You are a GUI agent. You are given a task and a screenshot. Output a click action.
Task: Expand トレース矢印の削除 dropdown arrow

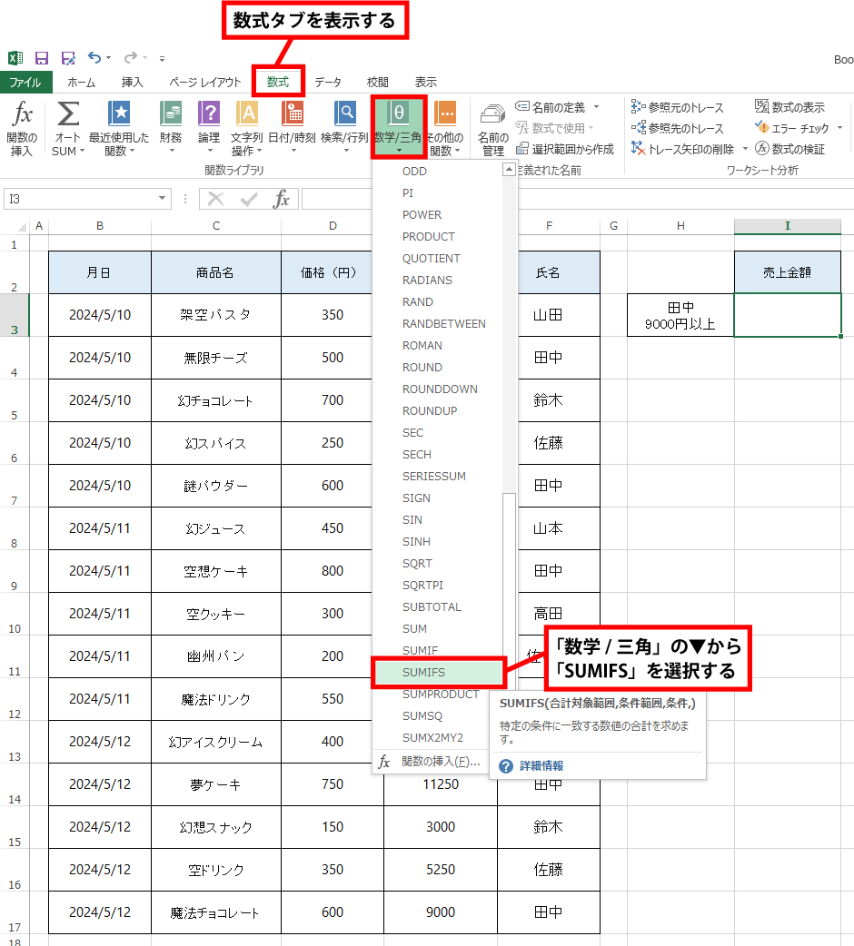click(x=745, y=149)
